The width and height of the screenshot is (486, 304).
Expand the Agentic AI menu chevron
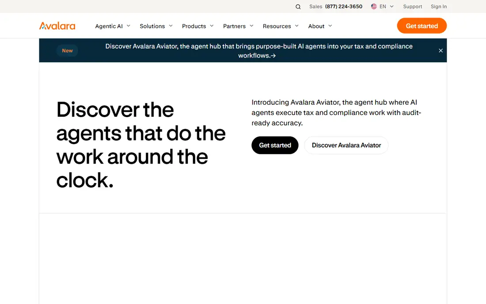[x=128, y=26]
